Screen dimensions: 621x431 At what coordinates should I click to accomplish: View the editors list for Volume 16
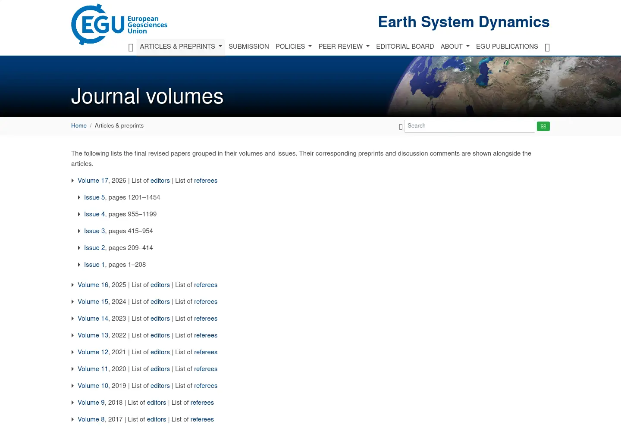pos(160,285)
